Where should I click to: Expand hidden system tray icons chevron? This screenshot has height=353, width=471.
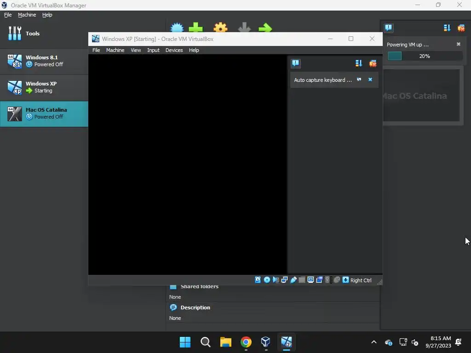(x=373, y=342)
